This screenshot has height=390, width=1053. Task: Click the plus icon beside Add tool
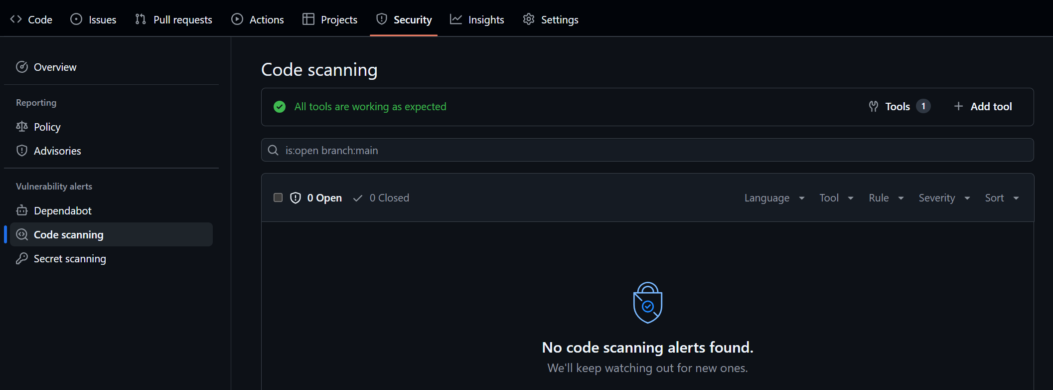pyautogui.click(x=958, y=106)
